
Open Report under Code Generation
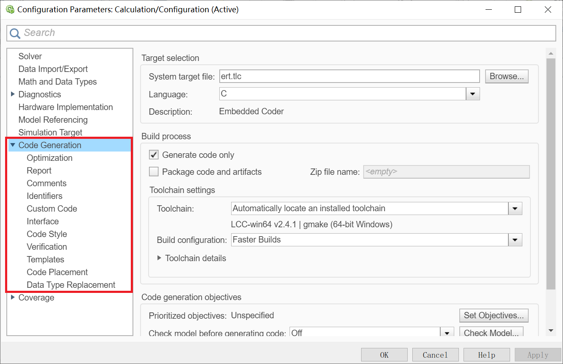pos(39,171)
